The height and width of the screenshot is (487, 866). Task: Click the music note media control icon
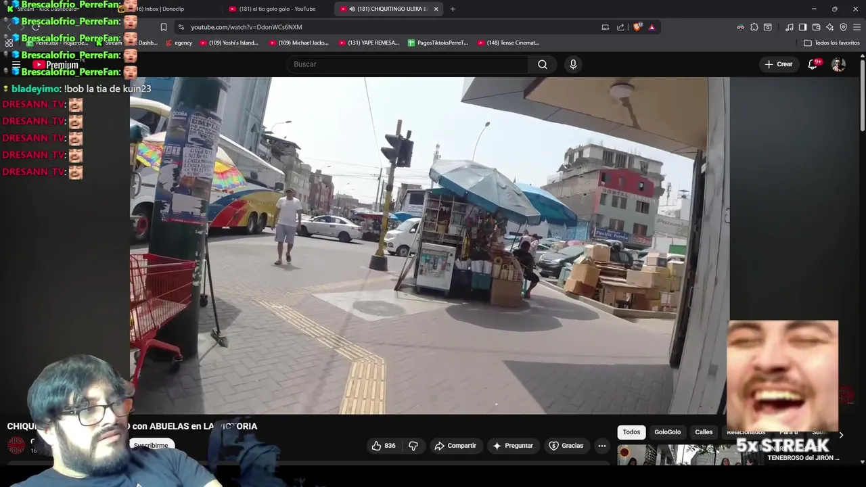[789, 27]
